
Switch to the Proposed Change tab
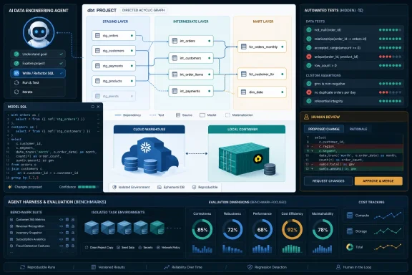pos(324,129)
